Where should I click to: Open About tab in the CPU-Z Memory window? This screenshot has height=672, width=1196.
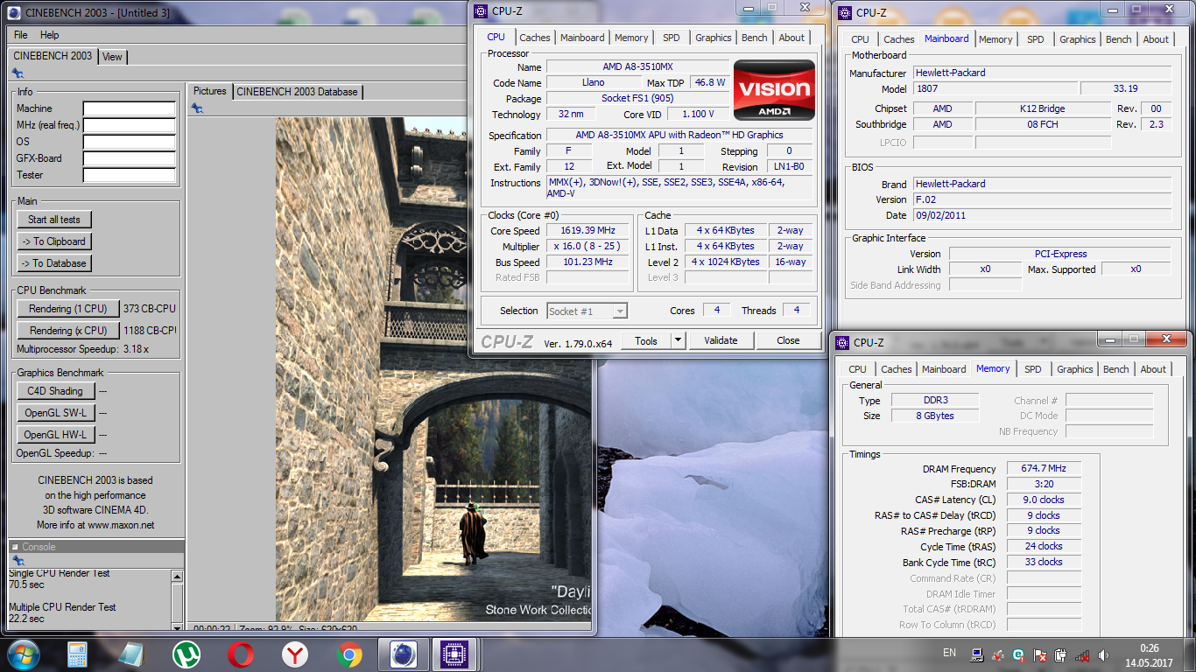(x=1153, y=369)
